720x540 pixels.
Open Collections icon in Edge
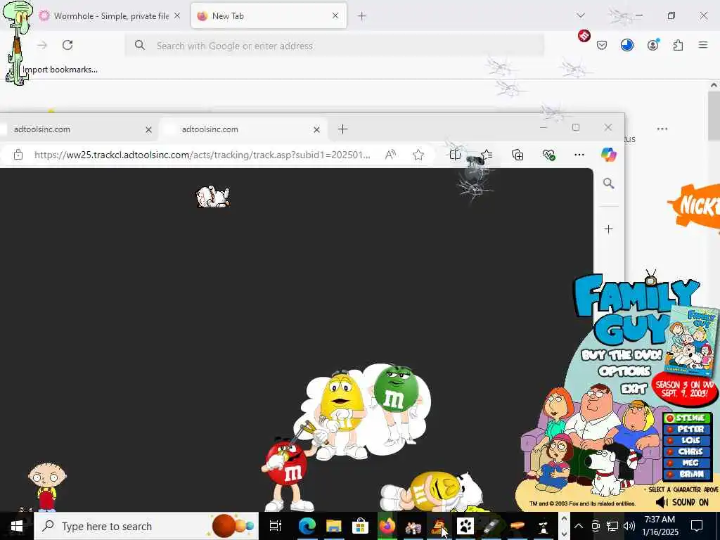[517, 155]
